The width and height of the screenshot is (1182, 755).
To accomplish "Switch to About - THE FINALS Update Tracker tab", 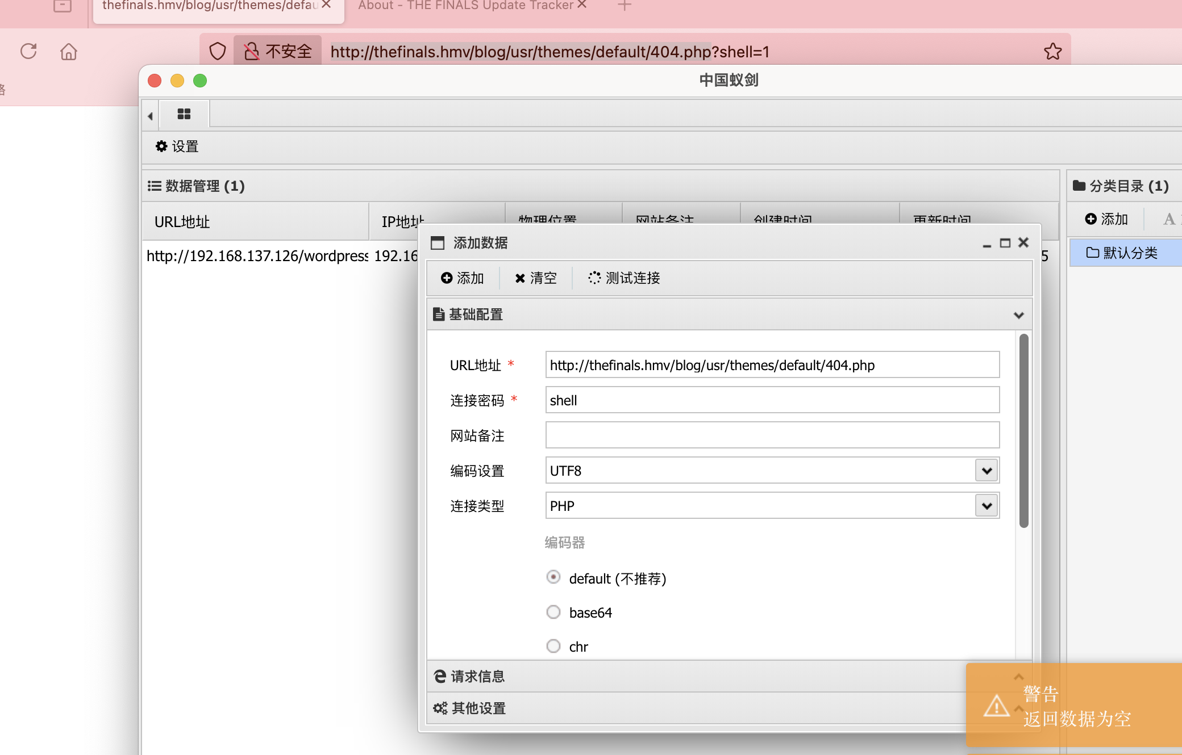I will click(465, 5).
